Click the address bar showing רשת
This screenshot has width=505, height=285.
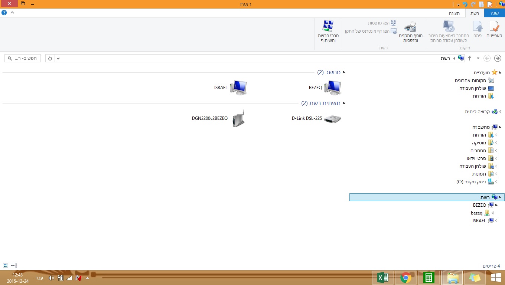260,58
